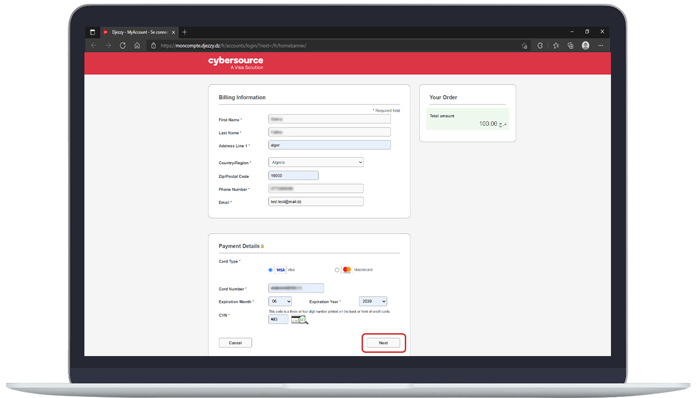Add page to favorites star icon

pyautogui.click(x=524, y=46)
